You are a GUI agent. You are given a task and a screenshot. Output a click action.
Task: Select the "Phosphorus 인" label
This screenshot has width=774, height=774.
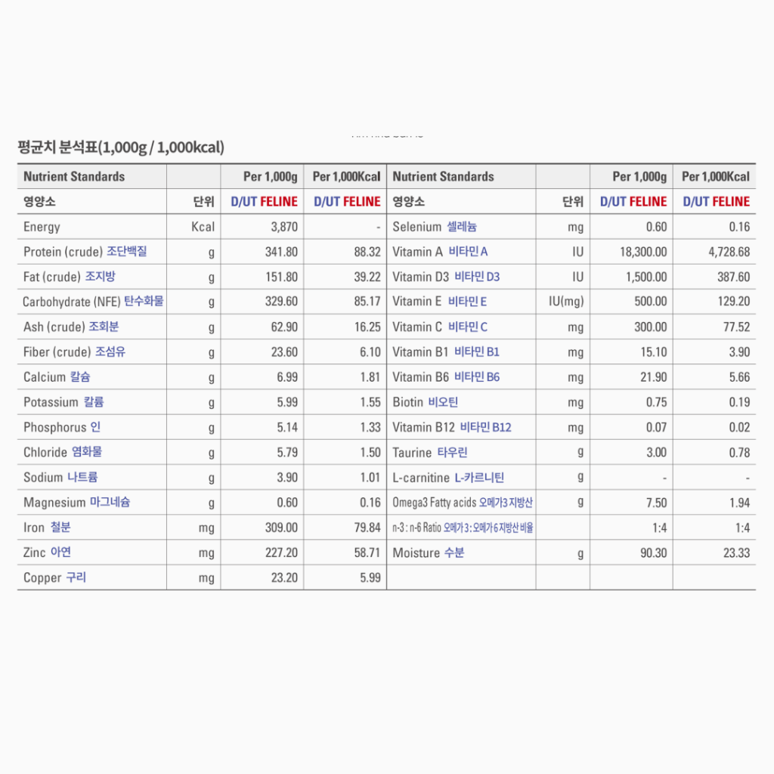tap(62, 427)
